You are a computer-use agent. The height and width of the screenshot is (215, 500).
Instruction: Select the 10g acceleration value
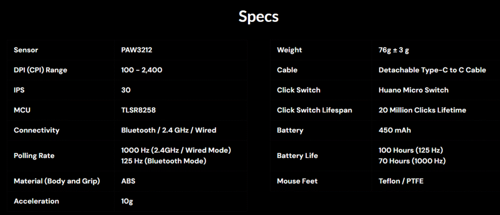[x=127, y=201]
